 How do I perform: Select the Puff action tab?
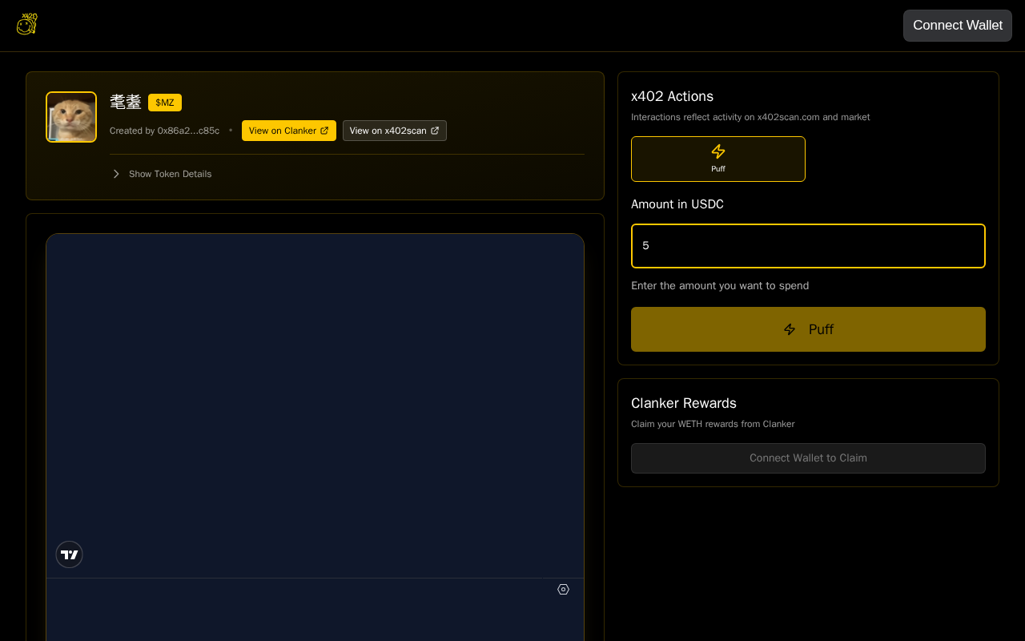(x=718, y=159)
